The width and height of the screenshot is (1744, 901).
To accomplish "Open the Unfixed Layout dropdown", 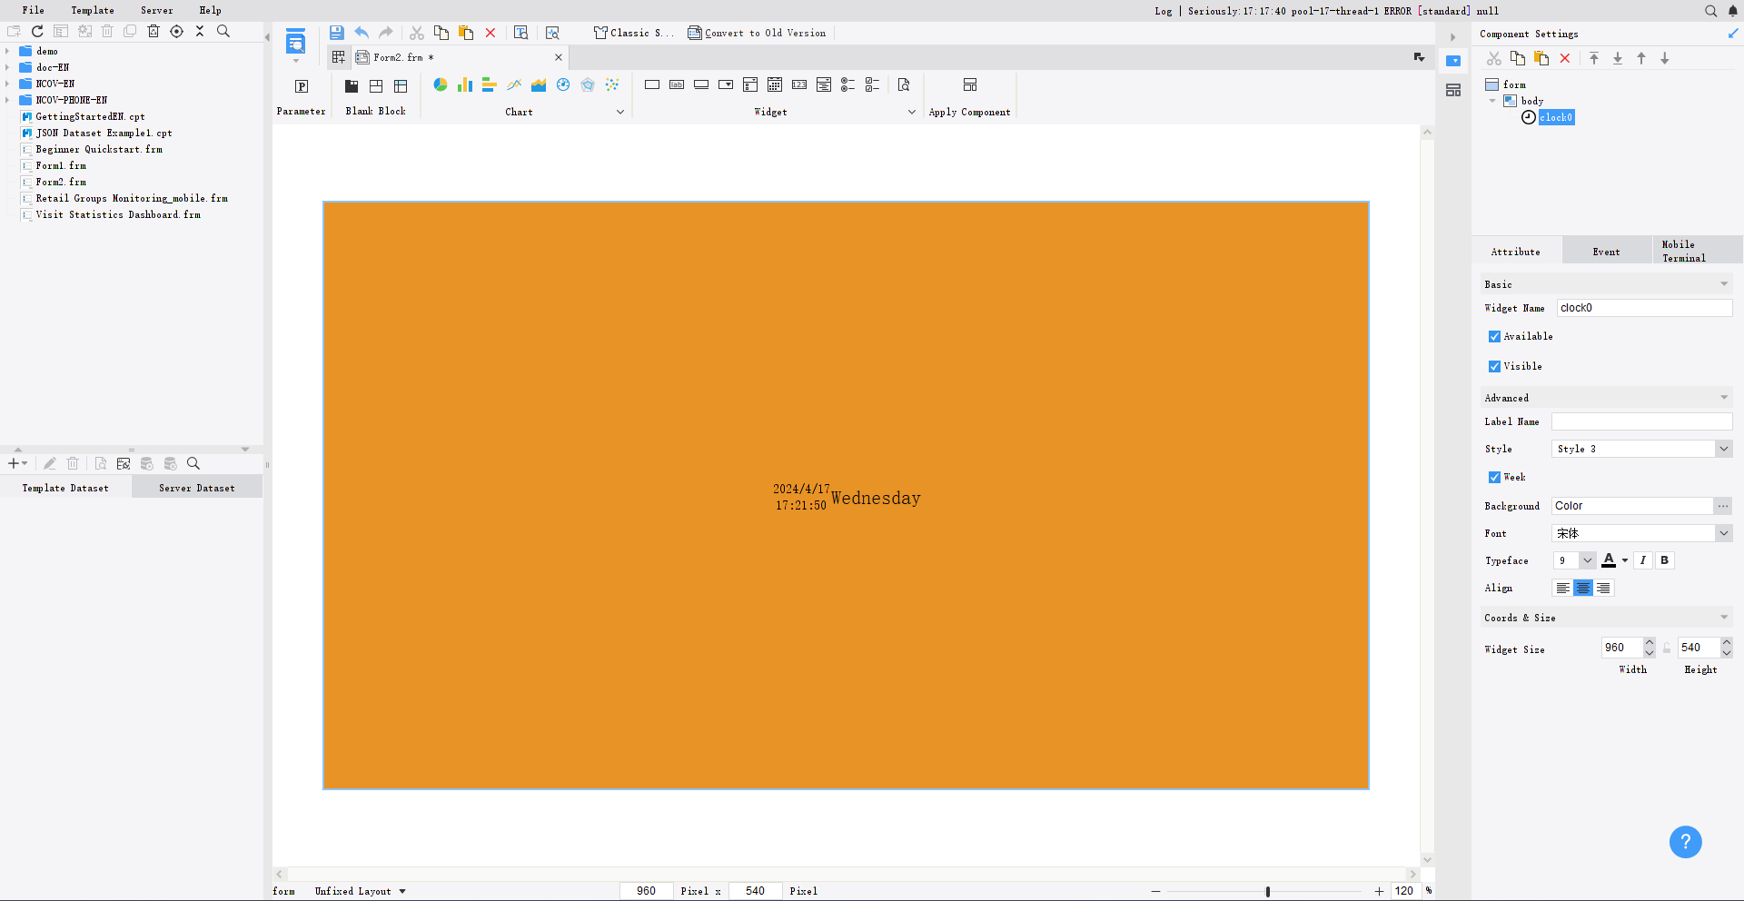I will click(361, 891).
